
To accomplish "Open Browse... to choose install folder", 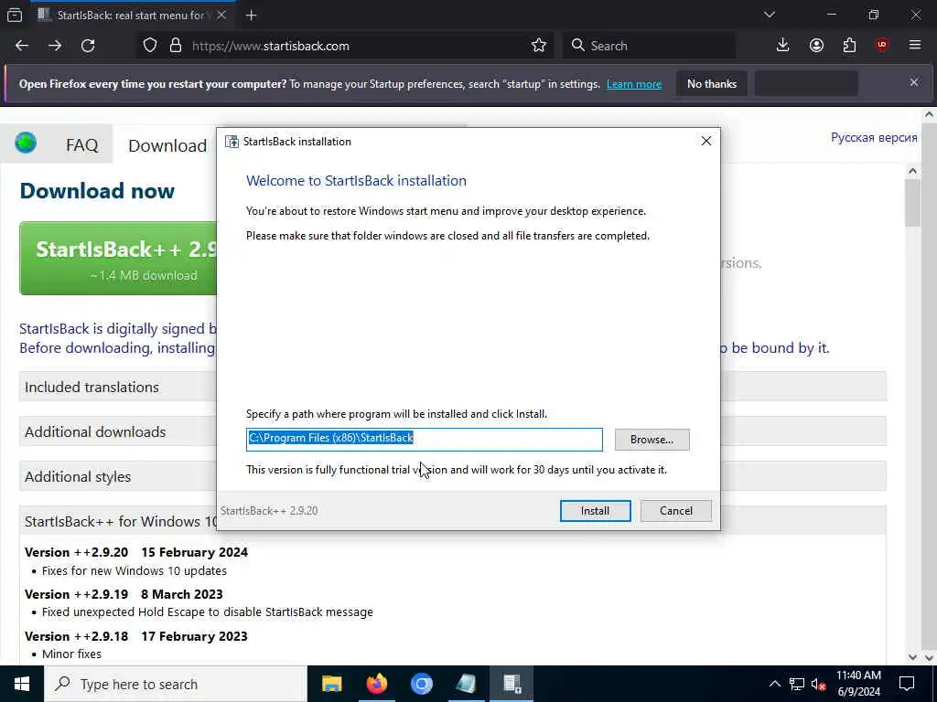I will click(x=652, y=440).
